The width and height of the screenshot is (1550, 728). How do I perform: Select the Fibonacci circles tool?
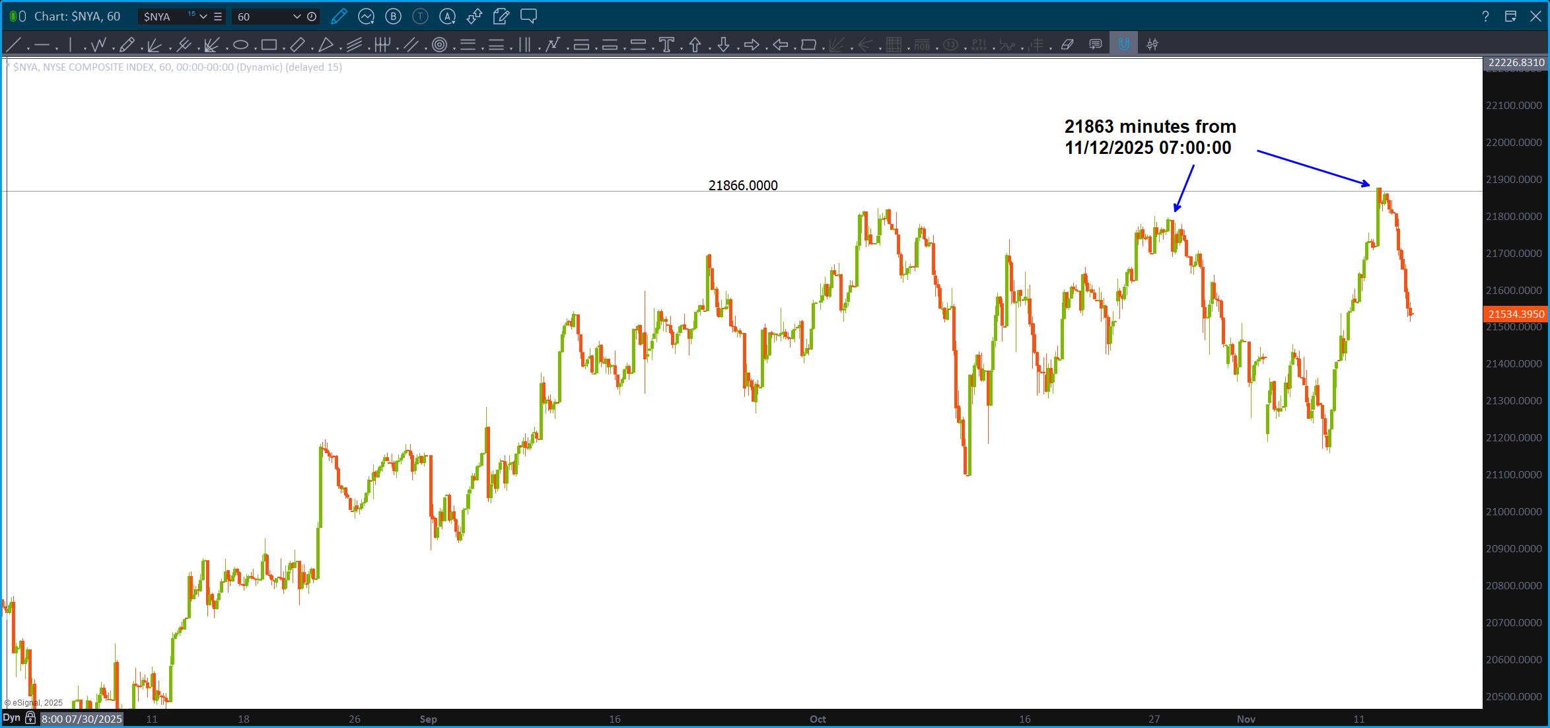pos(439,45)
